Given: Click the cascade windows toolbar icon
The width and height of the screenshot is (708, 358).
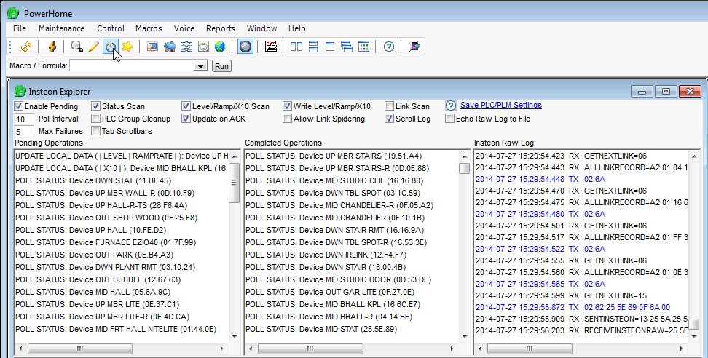Looking at the screenshot, I should (347, 47).
